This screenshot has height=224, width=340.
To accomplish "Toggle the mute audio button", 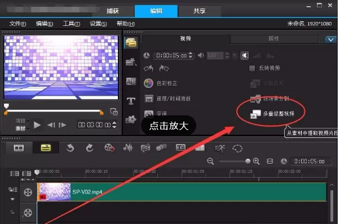I will pos(244,55).
